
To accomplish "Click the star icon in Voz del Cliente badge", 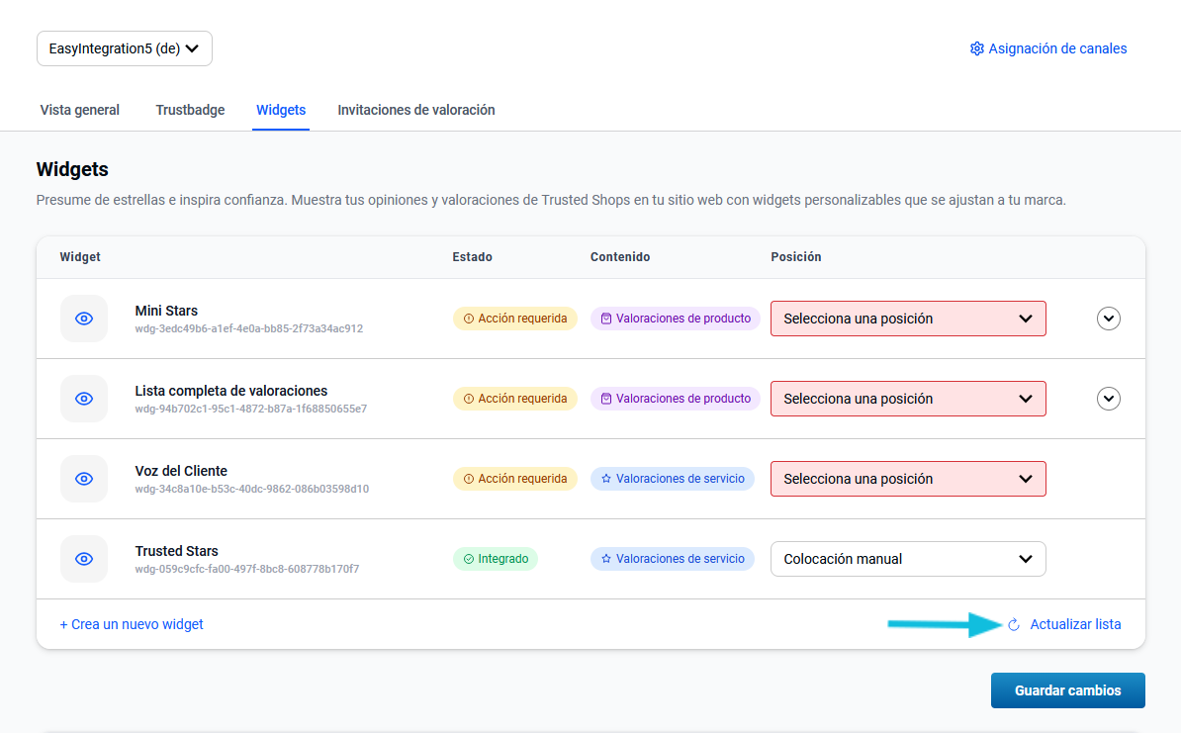I will tap(605, 479).
